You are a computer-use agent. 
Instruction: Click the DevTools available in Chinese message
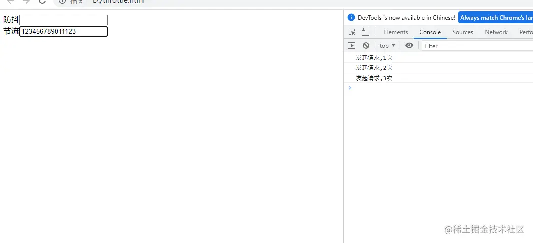406,18
